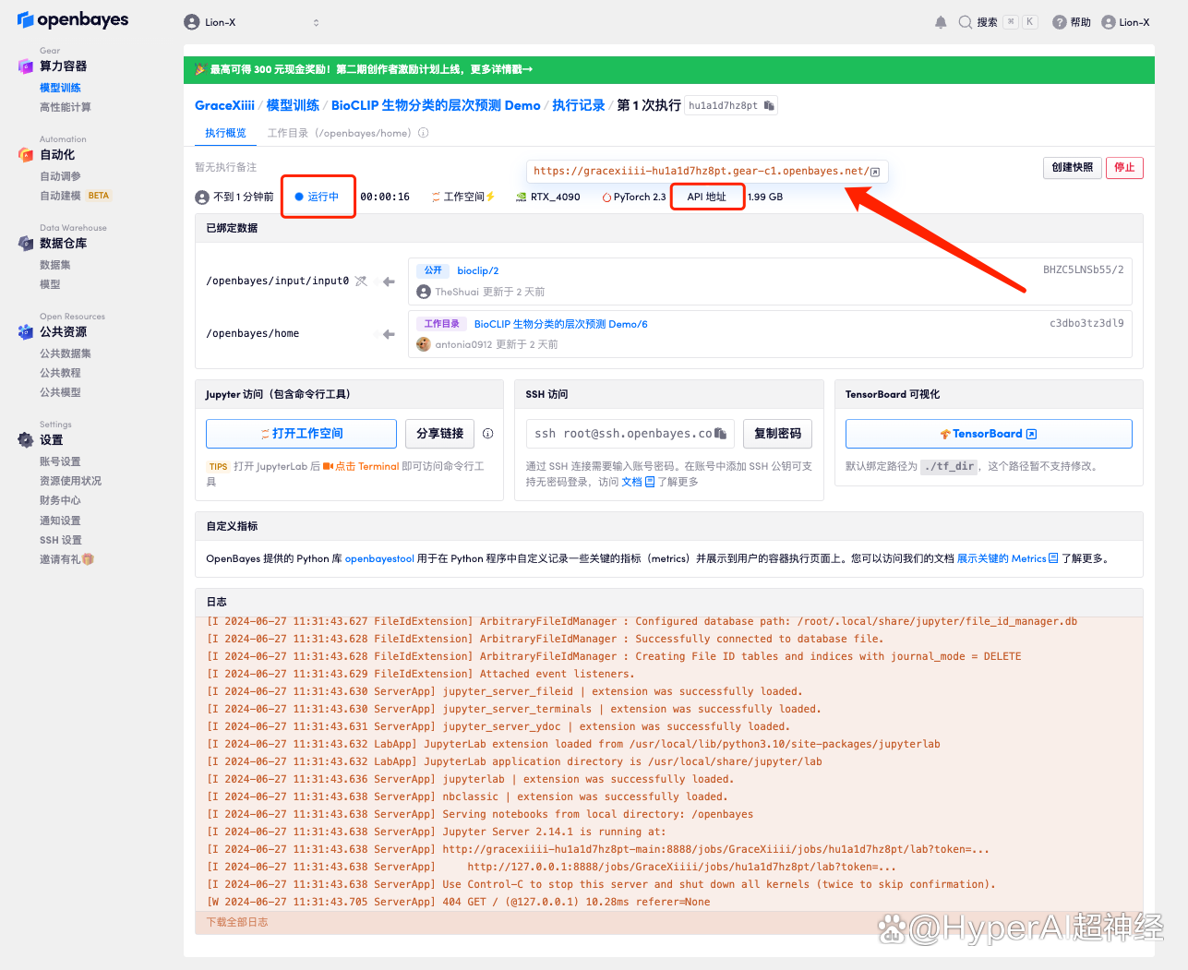Click the 下载全部日志 link

pos(237,922)
